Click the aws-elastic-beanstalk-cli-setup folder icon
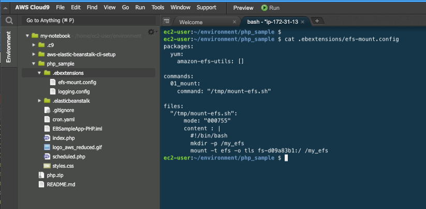Viewport: 426px width, 209px height. [x=41, y=54]
